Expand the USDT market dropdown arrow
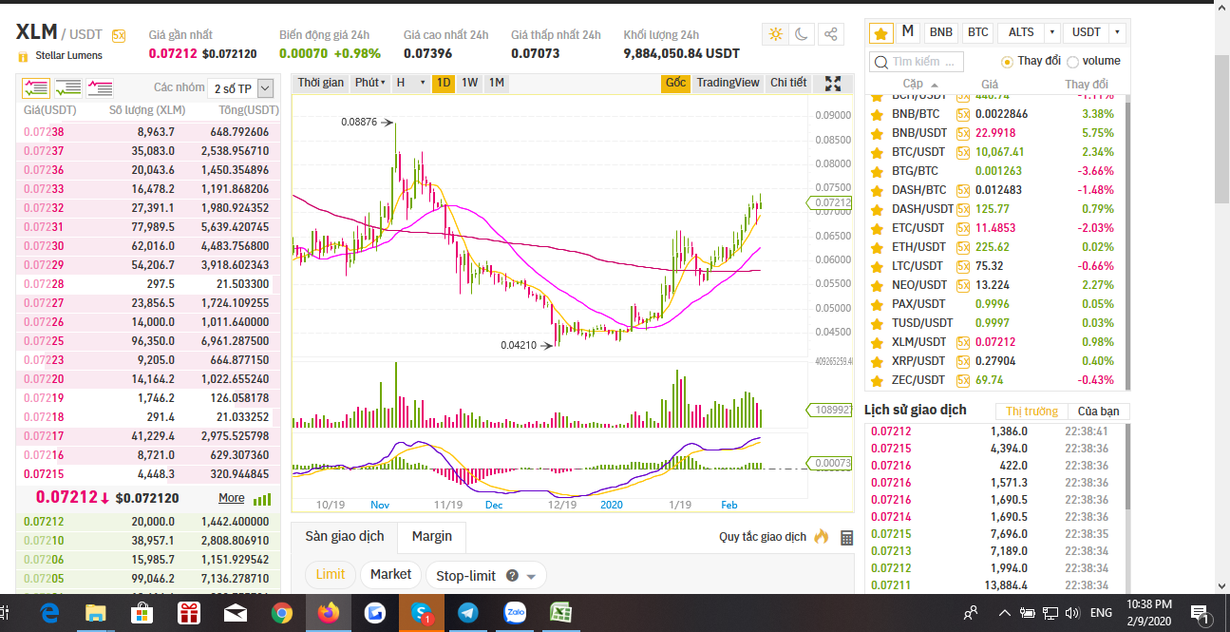Image resolution: width=1230 pixels, height=632 pixels. (1117, 32)
